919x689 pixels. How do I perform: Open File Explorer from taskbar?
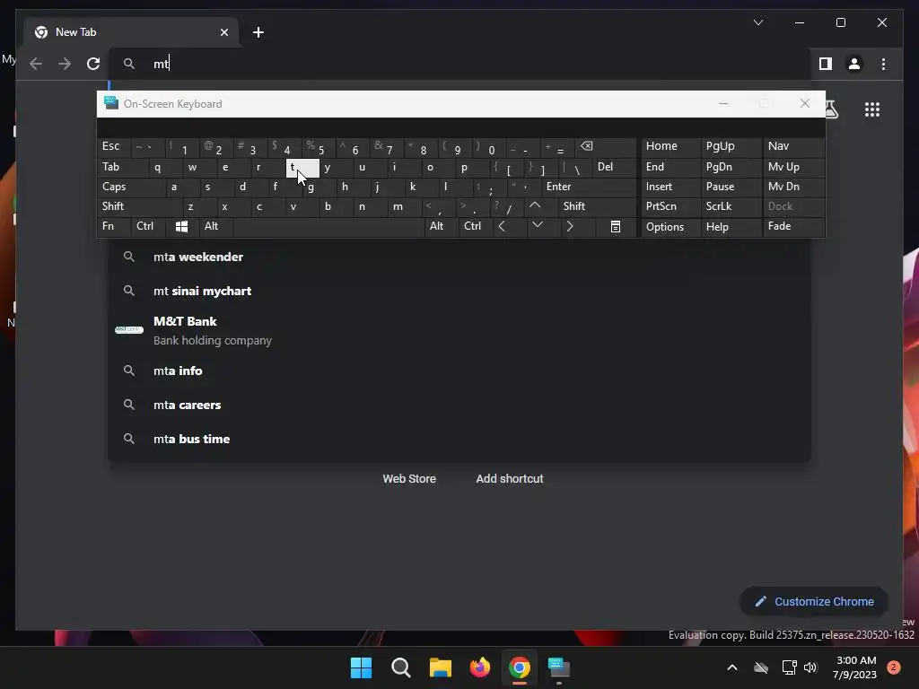click(x=440, y=667)
